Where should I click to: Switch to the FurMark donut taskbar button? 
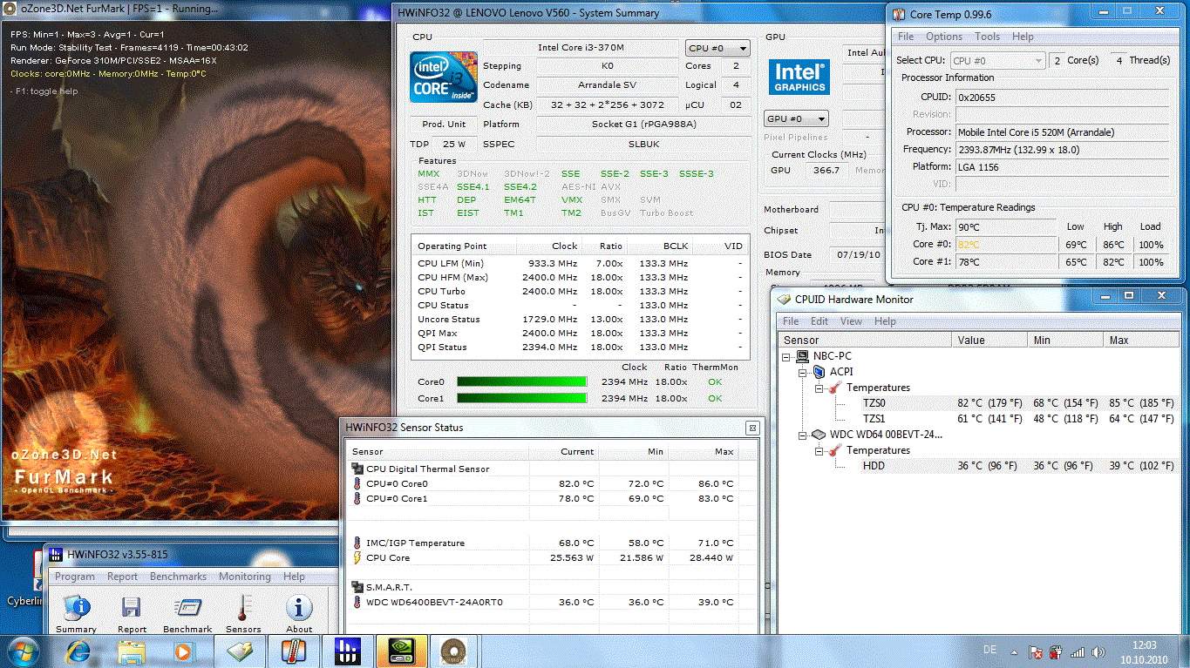[452, 651]
